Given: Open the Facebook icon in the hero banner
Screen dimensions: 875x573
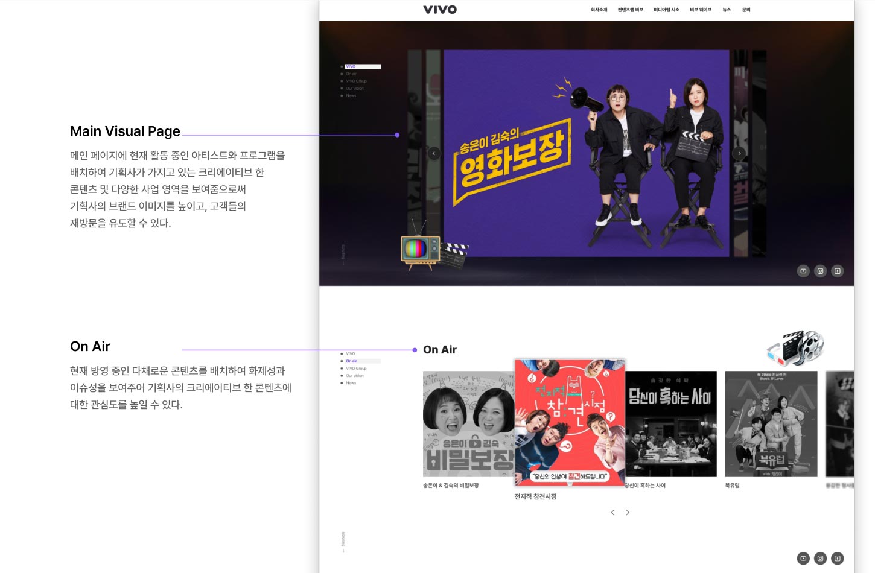Looking at the screenshot, I should point(837,271).
